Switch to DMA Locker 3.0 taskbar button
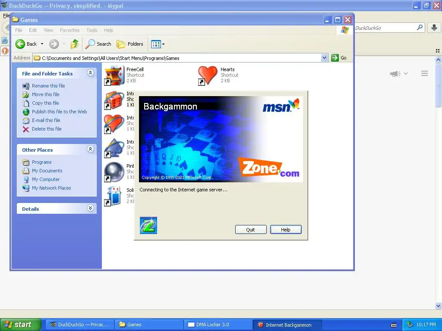The height and width of the screenshot is (331, 442). tap(218, 325)
